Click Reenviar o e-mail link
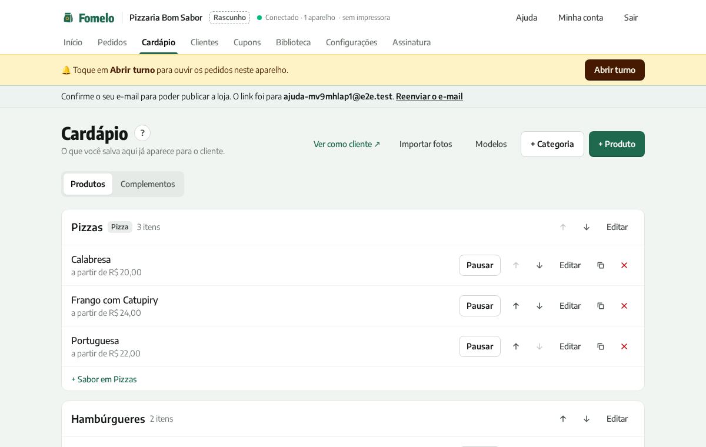Viewport: 706px width, 447px height. pyautogui.click(x=429, y=96)
